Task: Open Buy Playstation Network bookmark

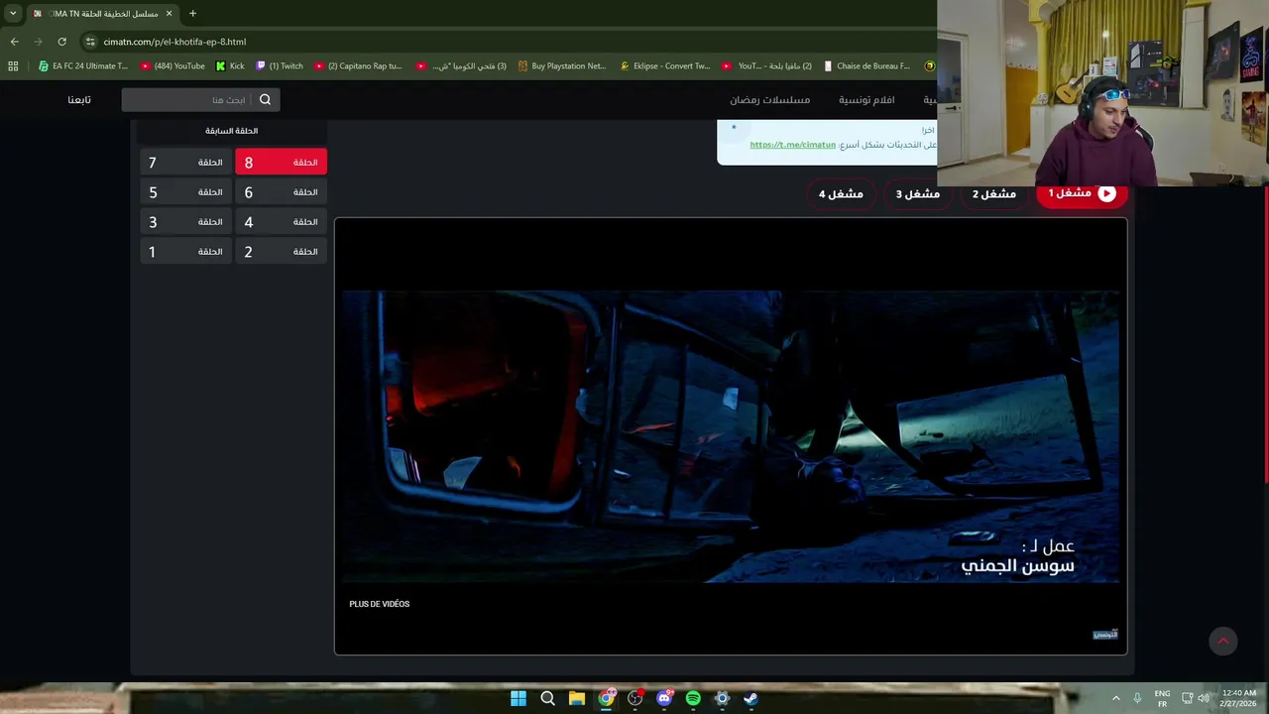Action: coord(562,66)
